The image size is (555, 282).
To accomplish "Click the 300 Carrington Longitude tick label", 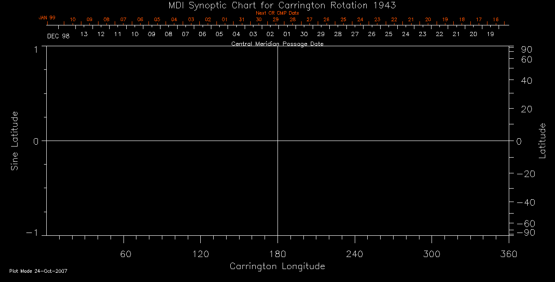I will click(x=431, y=254).
